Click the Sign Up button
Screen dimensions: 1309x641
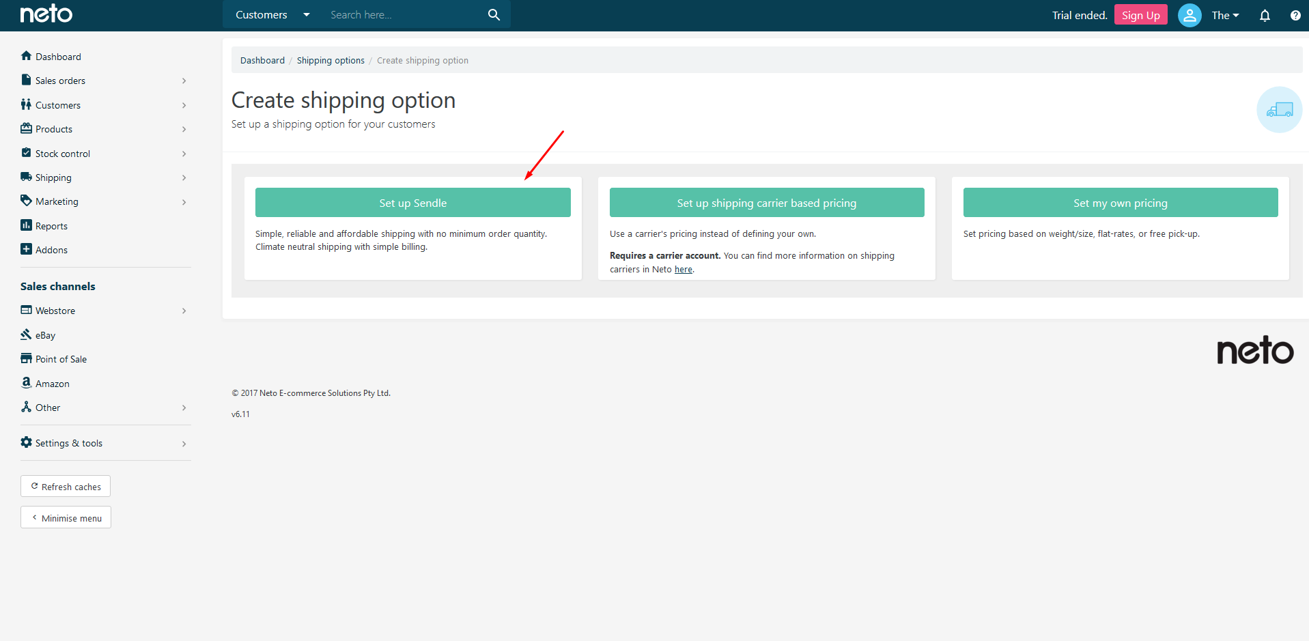(1140, 15)
